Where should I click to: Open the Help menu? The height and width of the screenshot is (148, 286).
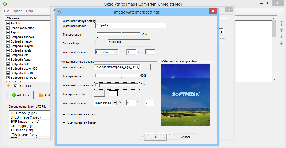[29, 11]
